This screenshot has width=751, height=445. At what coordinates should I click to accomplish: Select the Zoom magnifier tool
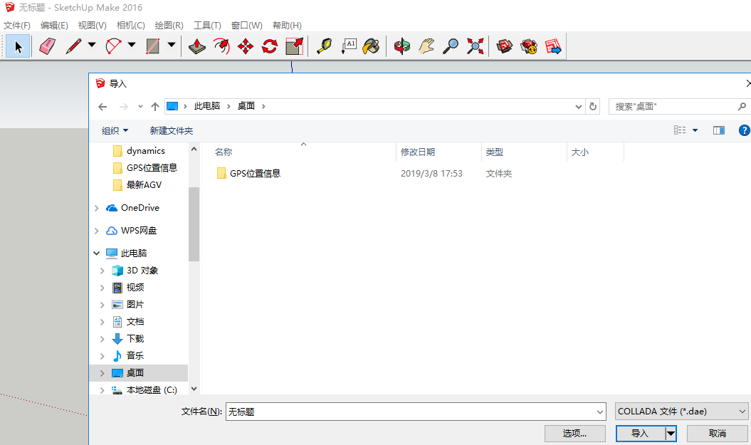(450, 46)
